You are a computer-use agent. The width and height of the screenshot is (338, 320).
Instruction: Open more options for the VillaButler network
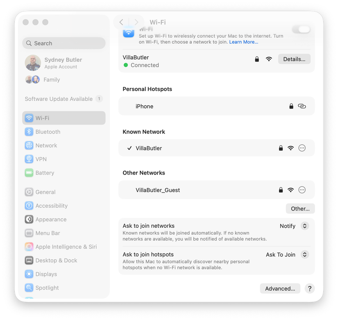click(x=302, y=148)
